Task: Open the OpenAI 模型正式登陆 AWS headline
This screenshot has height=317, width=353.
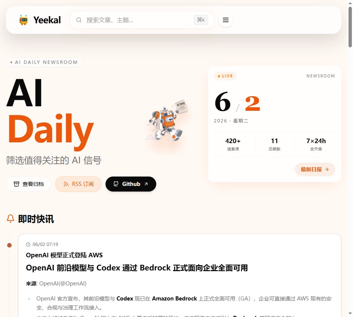Action: [x=64, y=255]
